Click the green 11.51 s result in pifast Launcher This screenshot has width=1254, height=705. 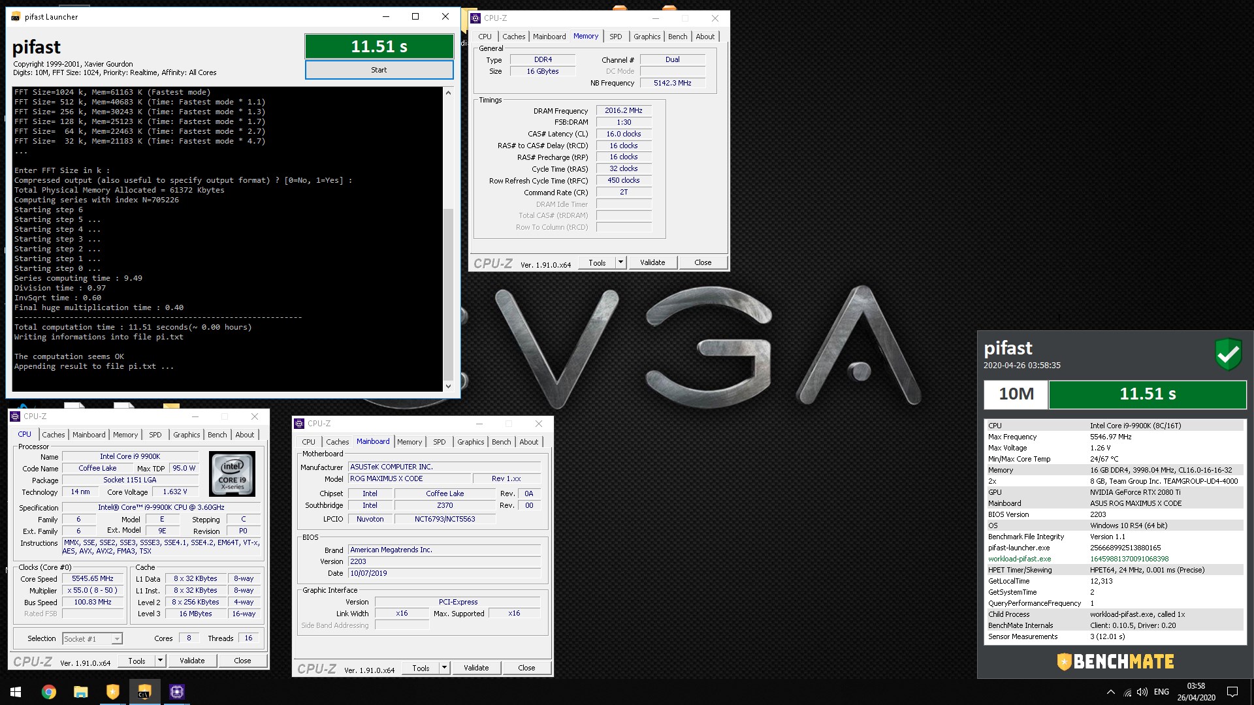coord(379,46)
